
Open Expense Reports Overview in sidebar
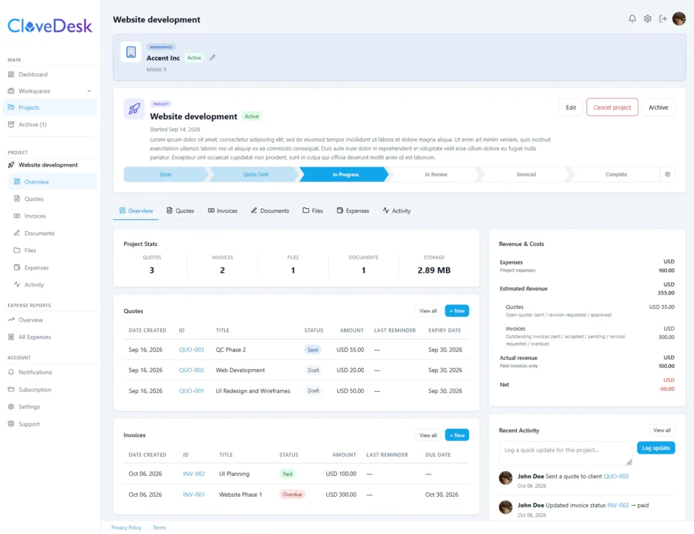(50, 320)
